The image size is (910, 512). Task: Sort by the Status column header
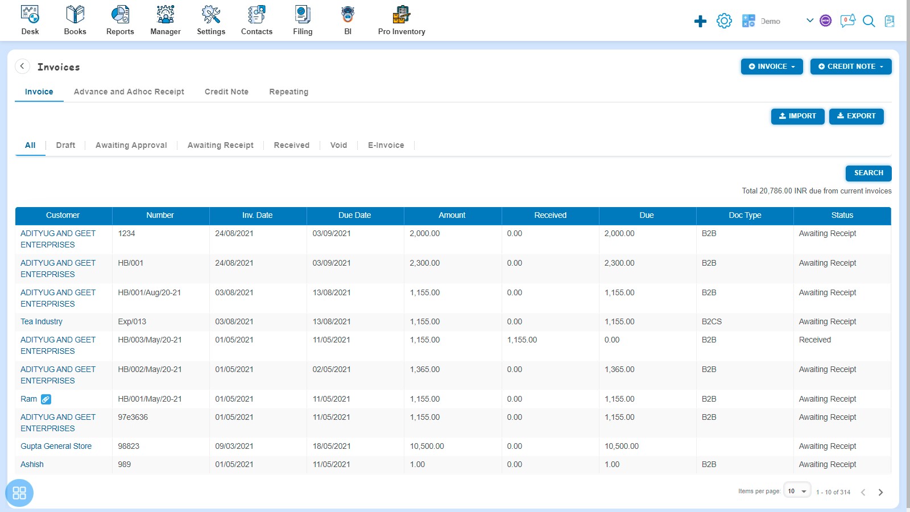[x=842, y=216]
